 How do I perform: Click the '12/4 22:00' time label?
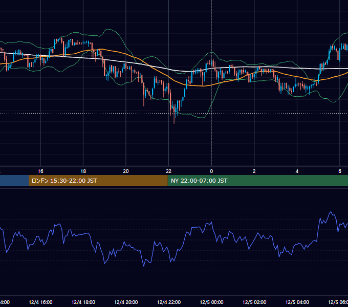pyautogui.click(x=169, y=302)
